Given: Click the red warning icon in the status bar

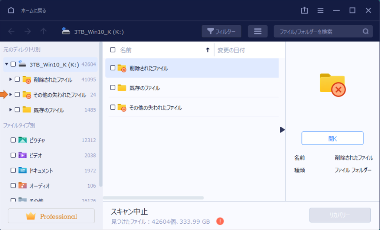Looking at the screenshot, I should click(220, 221).
